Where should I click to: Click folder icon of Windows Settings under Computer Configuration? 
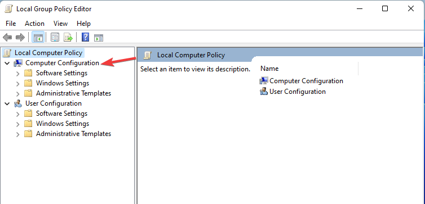[x=28, y=83]
